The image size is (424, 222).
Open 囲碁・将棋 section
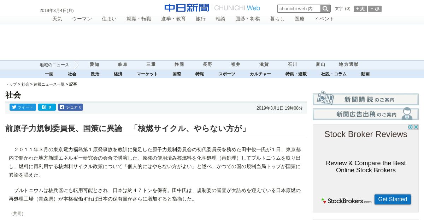[x=248, y=19]
